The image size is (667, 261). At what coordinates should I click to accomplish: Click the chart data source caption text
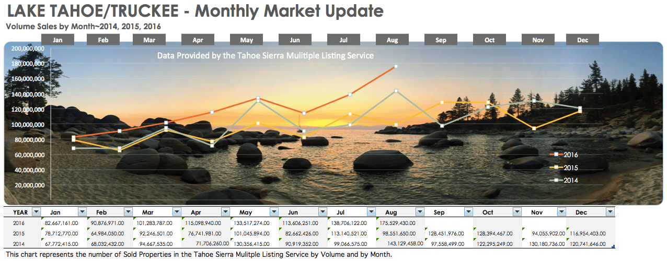point(266,55)
